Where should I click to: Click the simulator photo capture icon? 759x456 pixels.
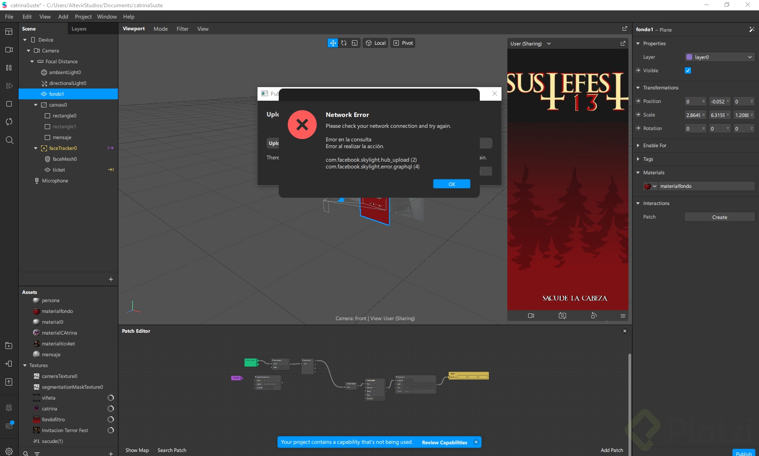(562, 316)
